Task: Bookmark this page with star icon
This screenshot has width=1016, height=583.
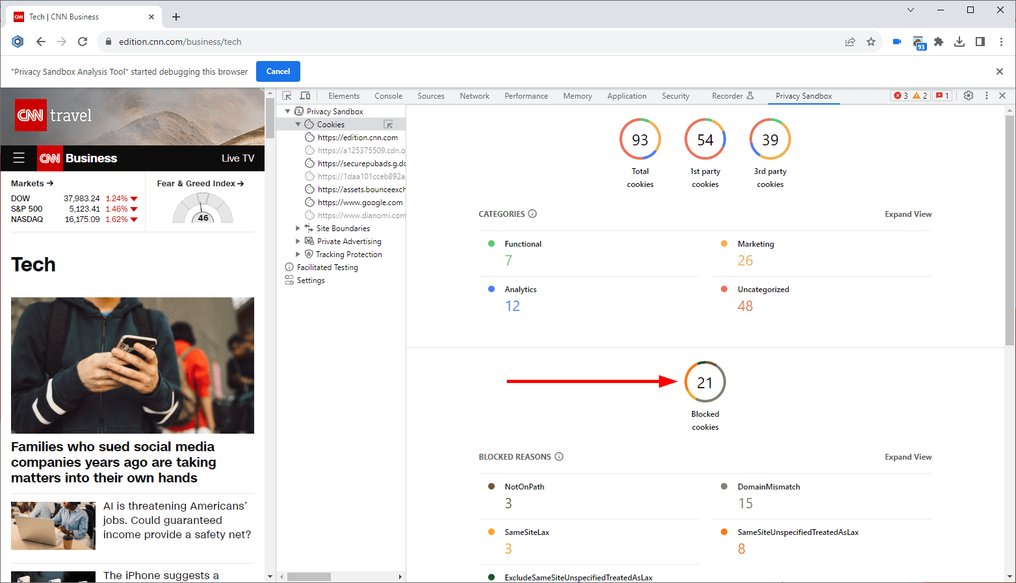Action: pyautogui.click(x=870, y=42)
